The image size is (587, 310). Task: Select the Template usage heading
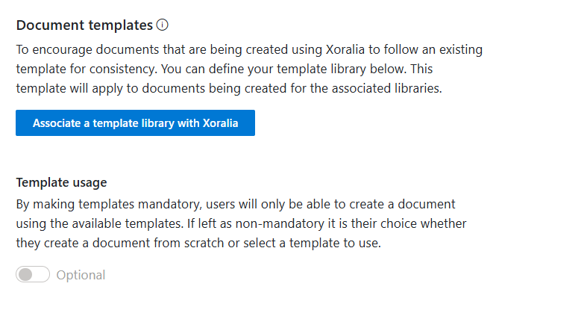(61, 182)
